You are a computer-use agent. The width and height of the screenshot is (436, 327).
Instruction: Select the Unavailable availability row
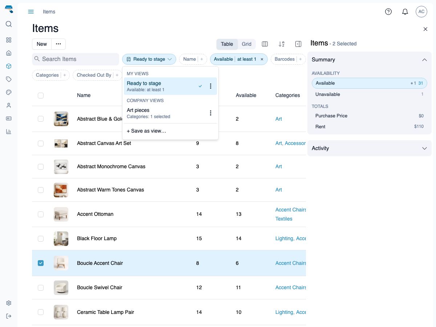(370, 94)
